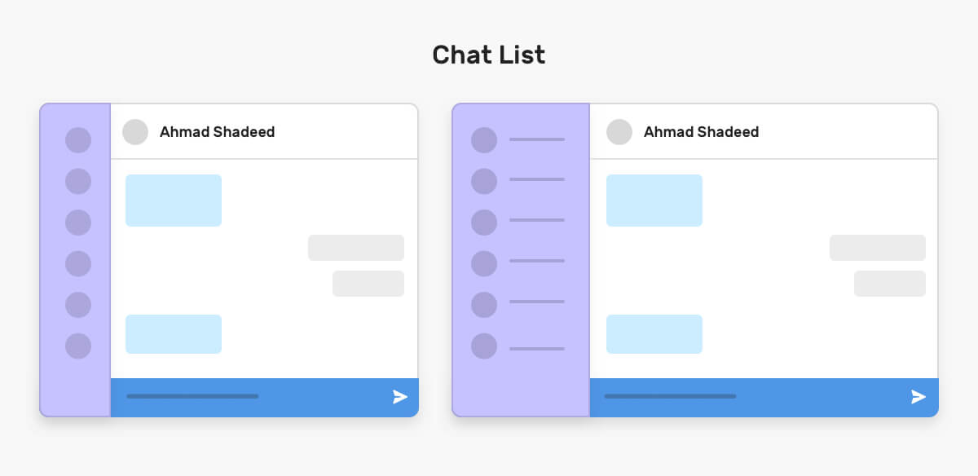Click the bottom blue message bubble in the right chat
The image size is (978, 476).
654,334
